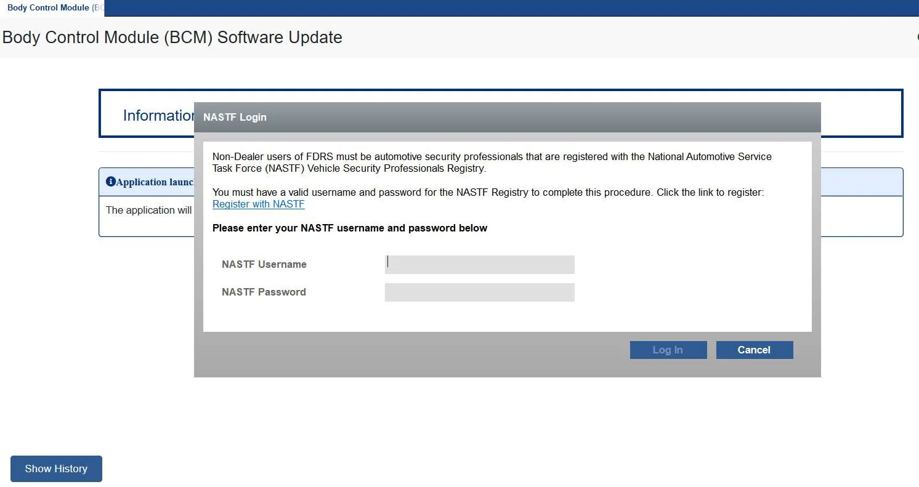
Task: Click the BCM Software Update page title
Action: pos(172,38)
